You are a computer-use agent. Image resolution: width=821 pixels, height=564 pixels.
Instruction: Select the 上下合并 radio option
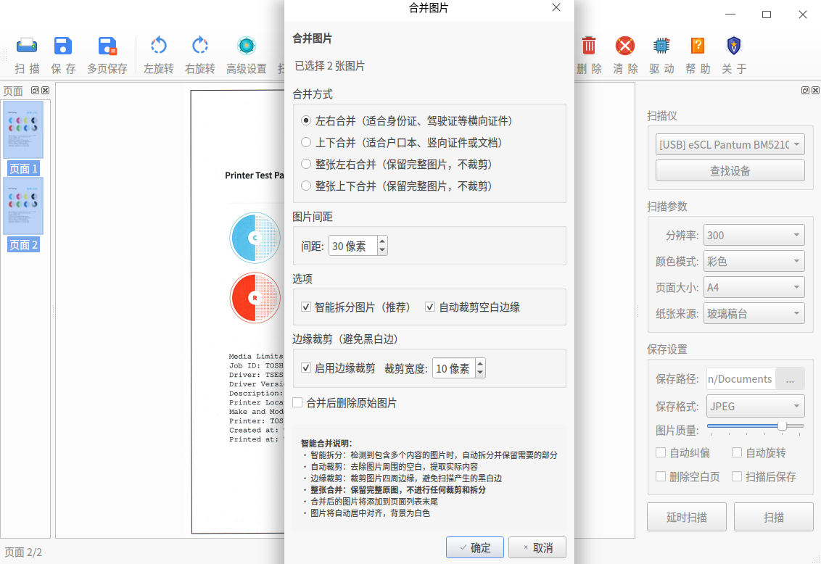click(x=306, y=142)
